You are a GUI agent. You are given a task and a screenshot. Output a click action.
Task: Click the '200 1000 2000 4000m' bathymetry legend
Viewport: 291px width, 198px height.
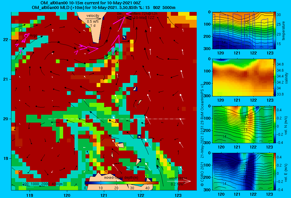(x=42, y=184)
